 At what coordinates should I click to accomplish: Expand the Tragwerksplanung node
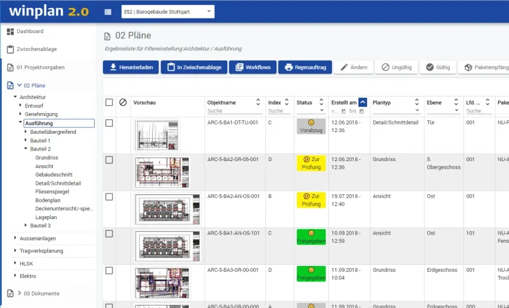click(x=15, y=251)
